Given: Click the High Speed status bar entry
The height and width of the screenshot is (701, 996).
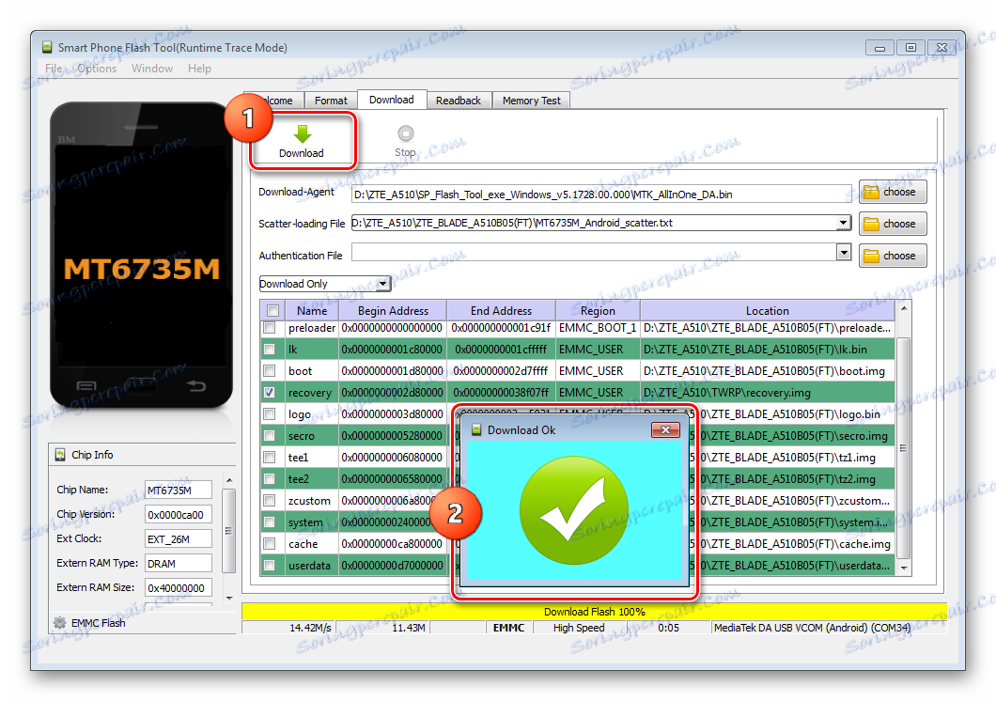Looking at the screenshot, I should pos(579,628).
